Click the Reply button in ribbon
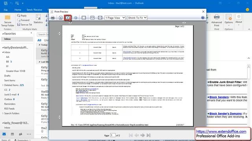The image size is (252, 141). [22, 16]
